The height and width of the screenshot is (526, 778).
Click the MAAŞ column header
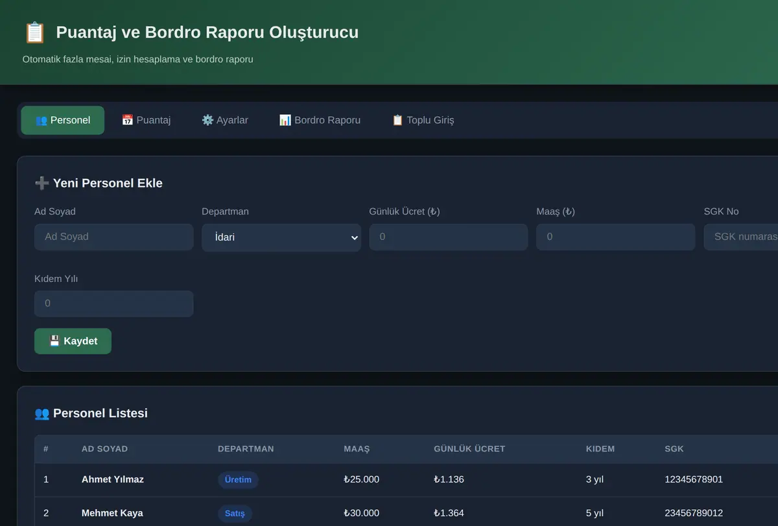(x=357, y=449)
